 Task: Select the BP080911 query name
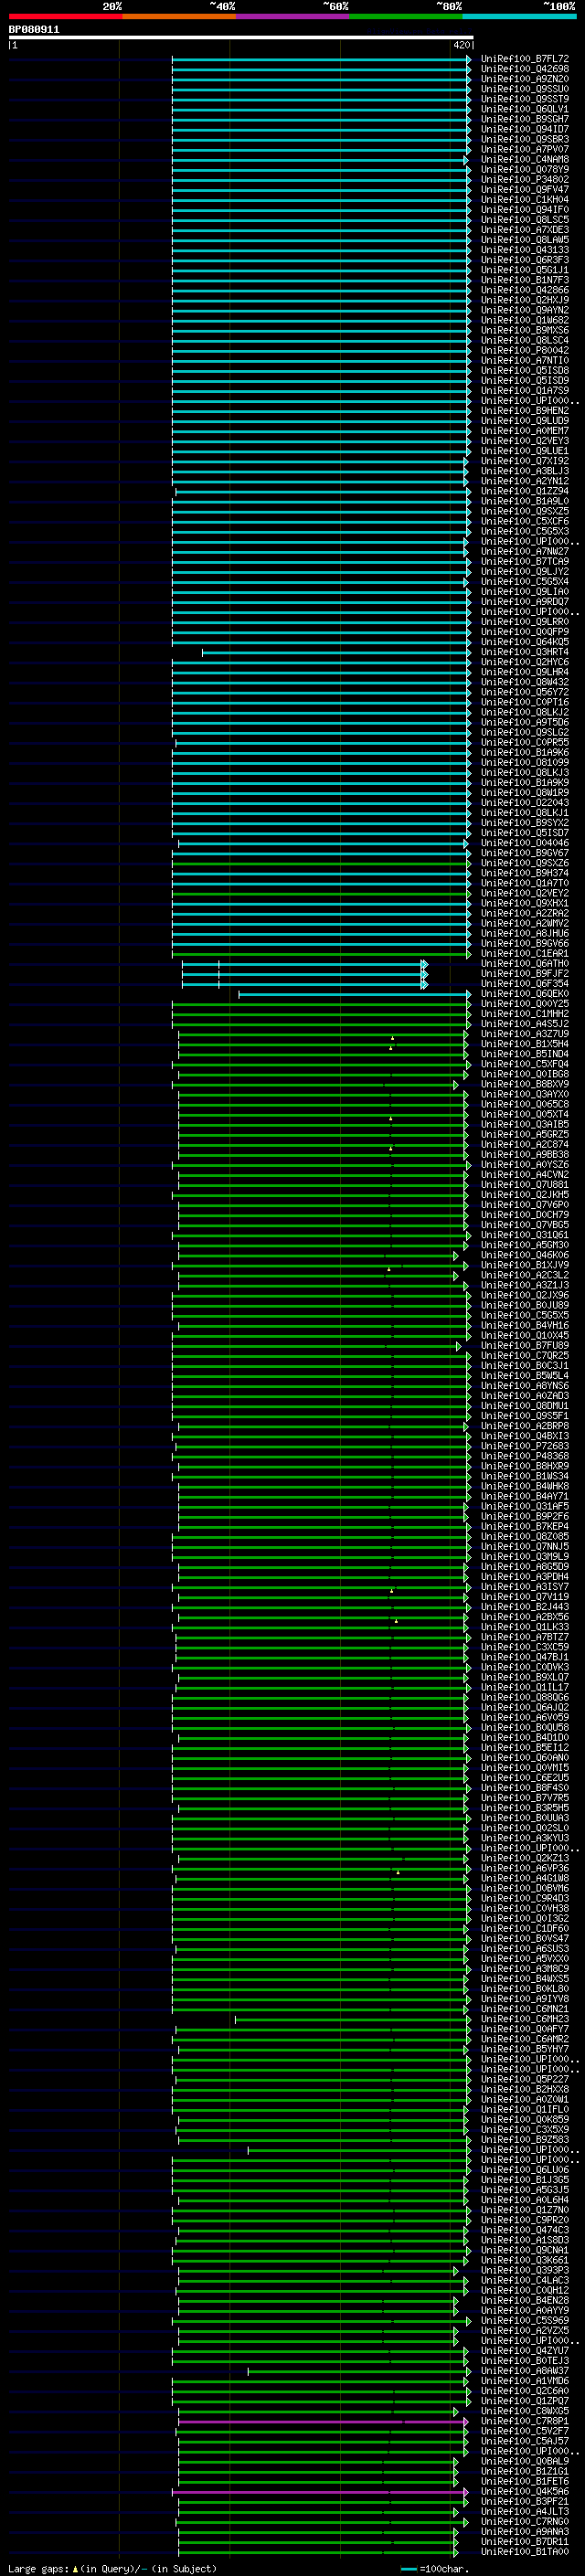click(x=34, y=30)
